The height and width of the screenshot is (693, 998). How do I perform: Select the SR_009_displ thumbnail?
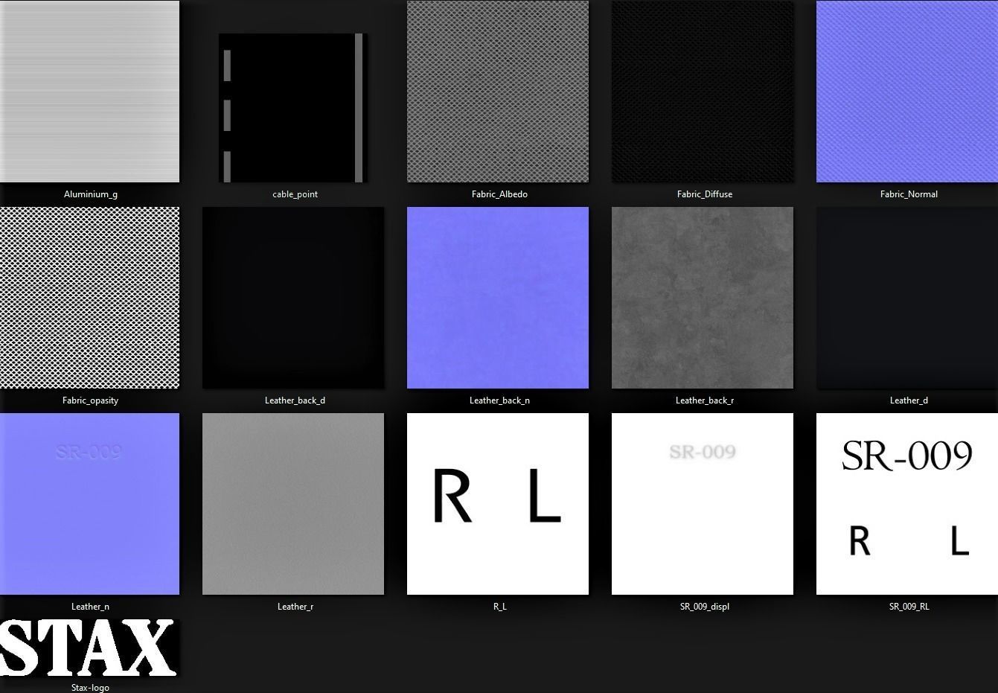(703, 504)
